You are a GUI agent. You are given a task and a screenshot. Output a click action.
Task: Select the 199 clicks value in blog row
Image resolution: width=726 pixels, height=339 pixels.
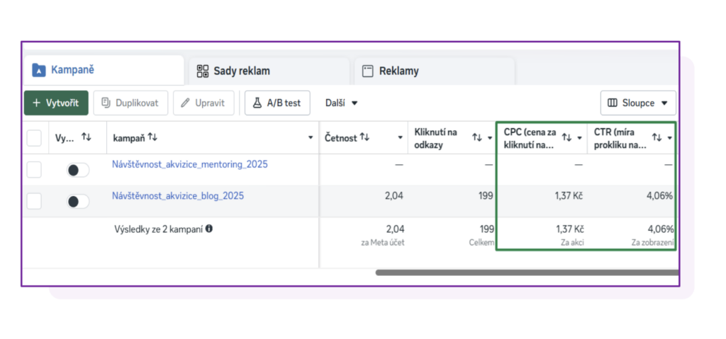(486, 196)
